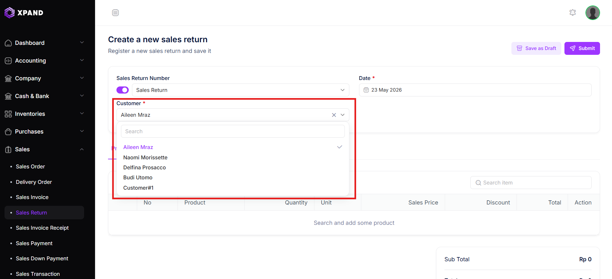Click the Search item input box
Screen dimensions: 612x279
pyautogui.click(x=531, y=183)
